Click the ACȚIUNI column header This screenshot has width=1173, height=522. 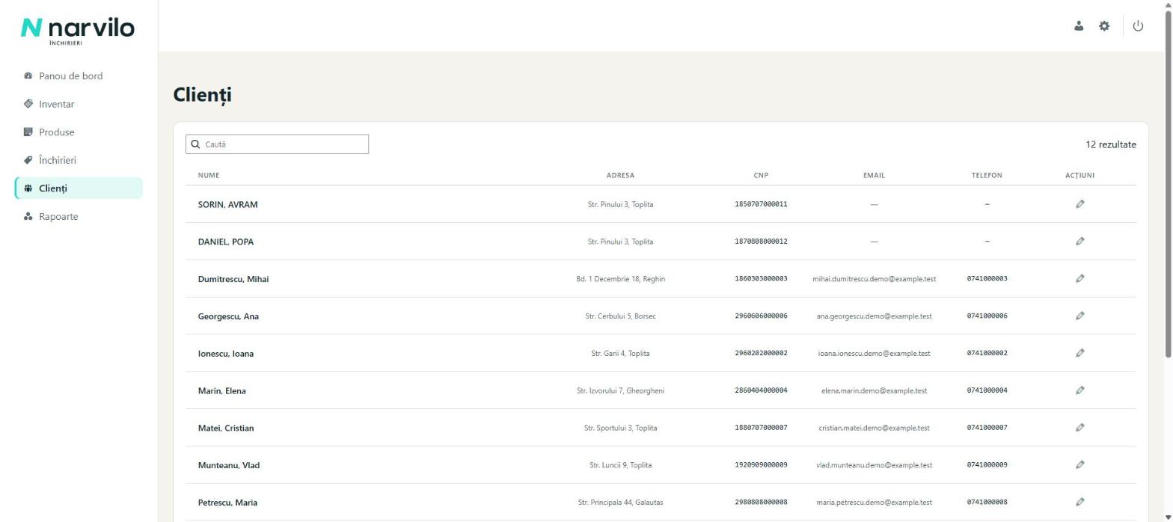point(1079,175)
